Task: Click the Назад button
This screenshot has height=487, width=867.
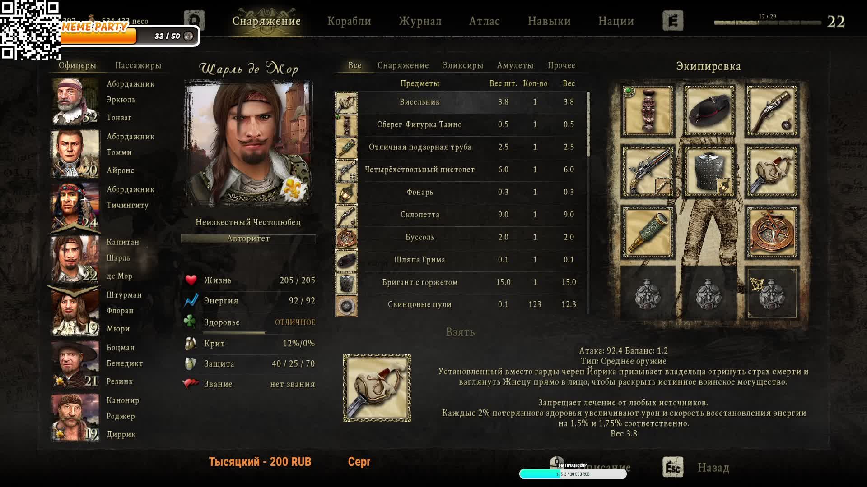Action: (x=713, y=468)
